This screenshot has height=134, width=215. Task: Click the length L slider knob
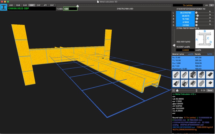pyautogui.click(x=196, y=13)
